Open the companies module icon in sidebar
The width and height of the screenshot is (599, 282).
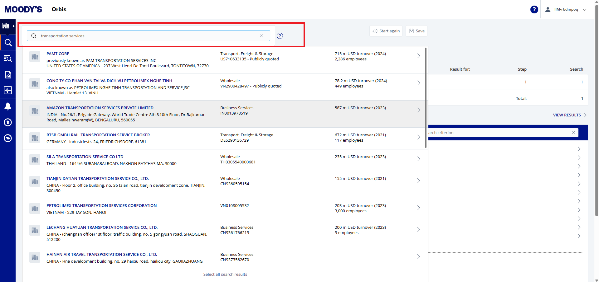6,26
